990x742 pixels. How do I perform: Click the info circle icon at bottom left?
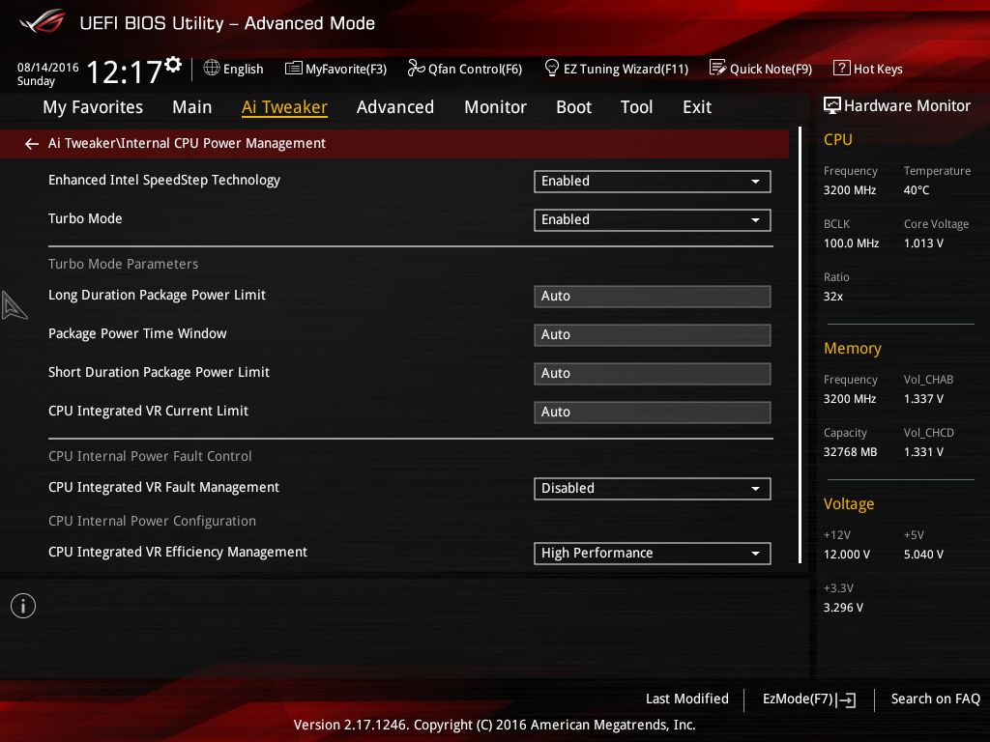click(23, 606)
